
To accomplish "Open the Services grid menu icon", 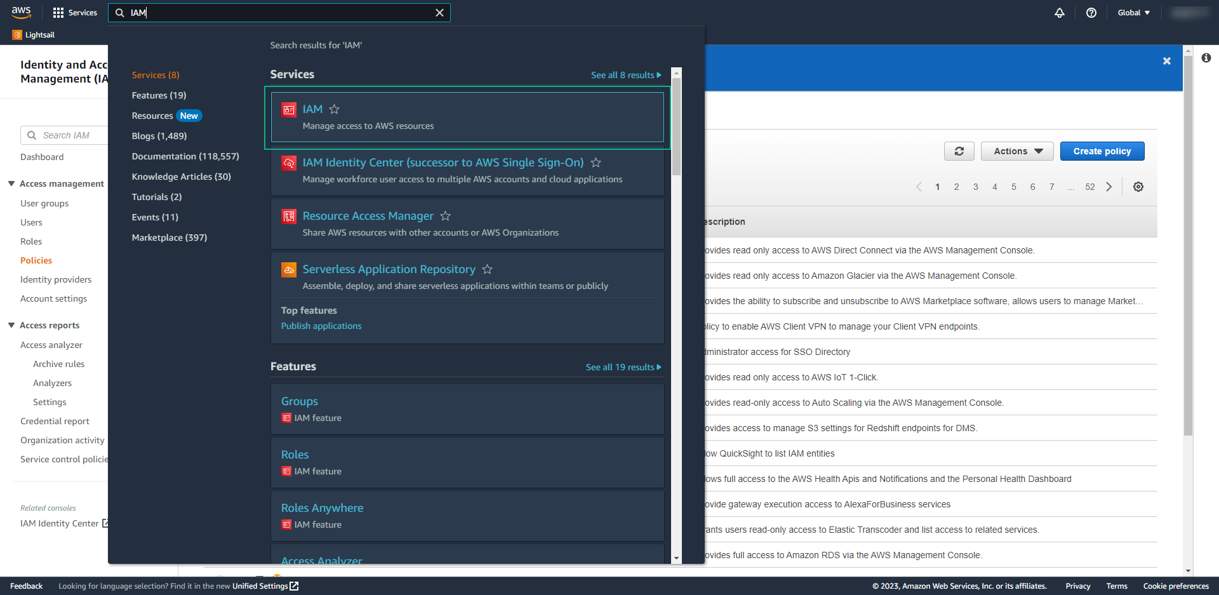I will coord(58,13).
